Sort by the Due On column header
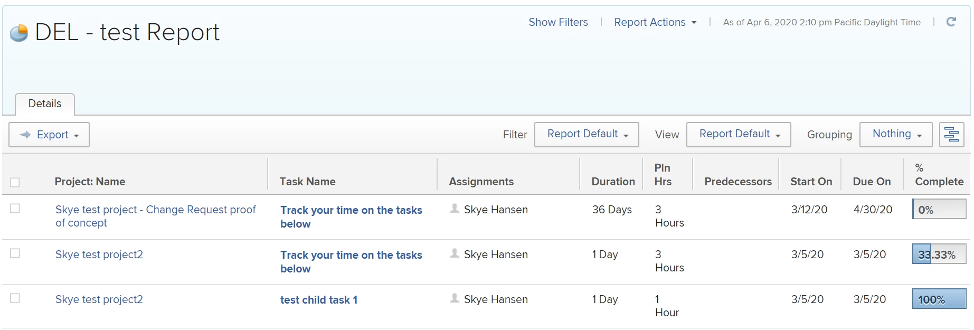 point(872,182)
